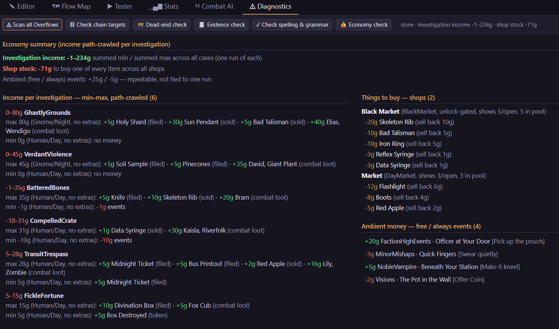Click the FickleFortune investigation name
This screenshot has height=329, width=559.
coord(44,295)
